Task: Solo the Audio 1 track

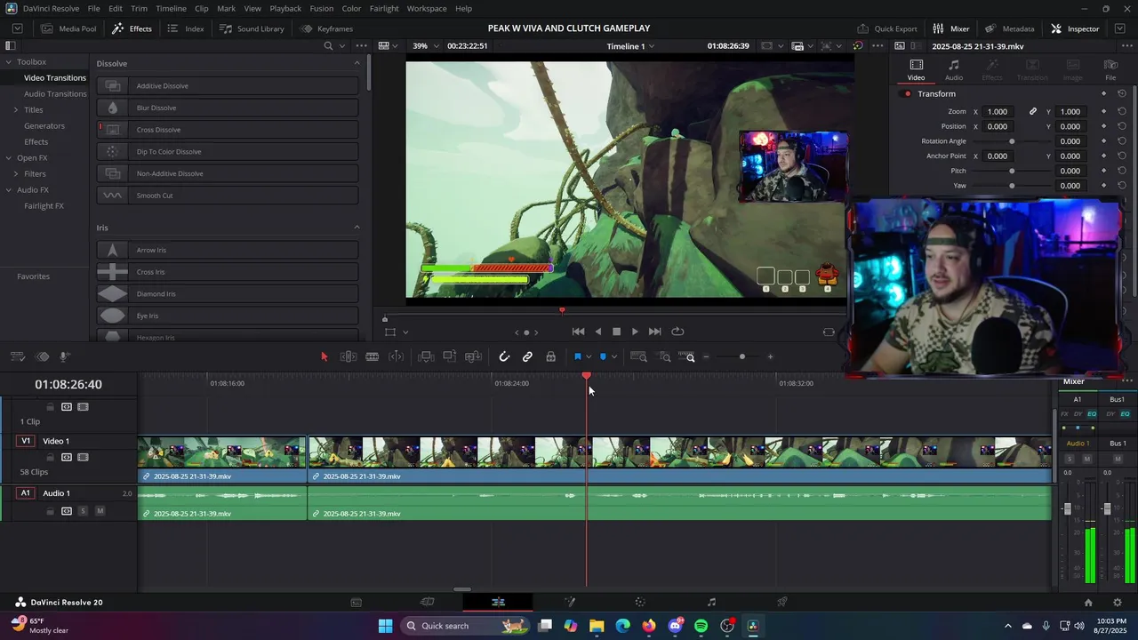Action: [x=83, y=511]
